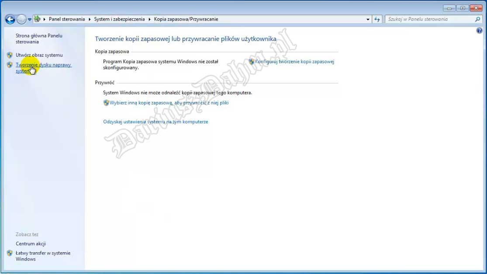Screen dimensions: 487x274
Task: Focus the 'Szukaj w Panelu sterowania' search field
Action: tap(434, 19)
